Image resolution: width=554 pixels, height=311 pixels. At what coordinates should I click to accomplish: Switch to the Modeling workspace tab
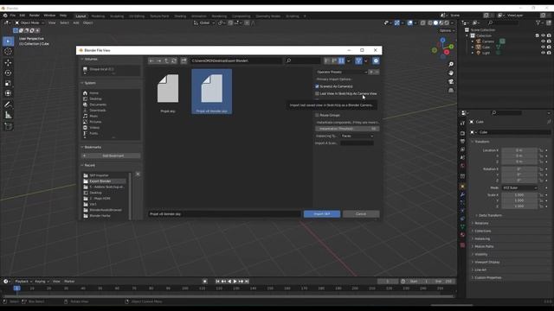pyautogui.click(x=98, y=16)
